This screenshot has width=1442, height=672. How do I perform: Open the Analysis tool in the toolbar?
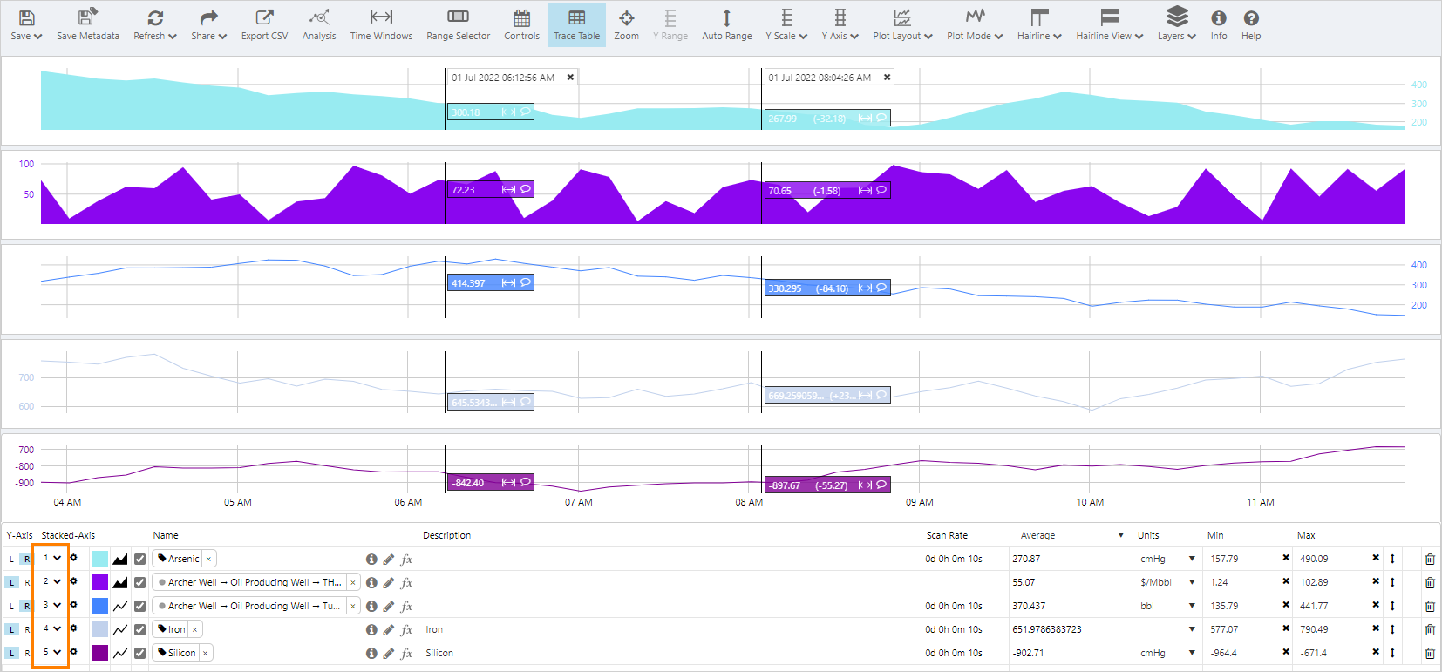[318, 24]
